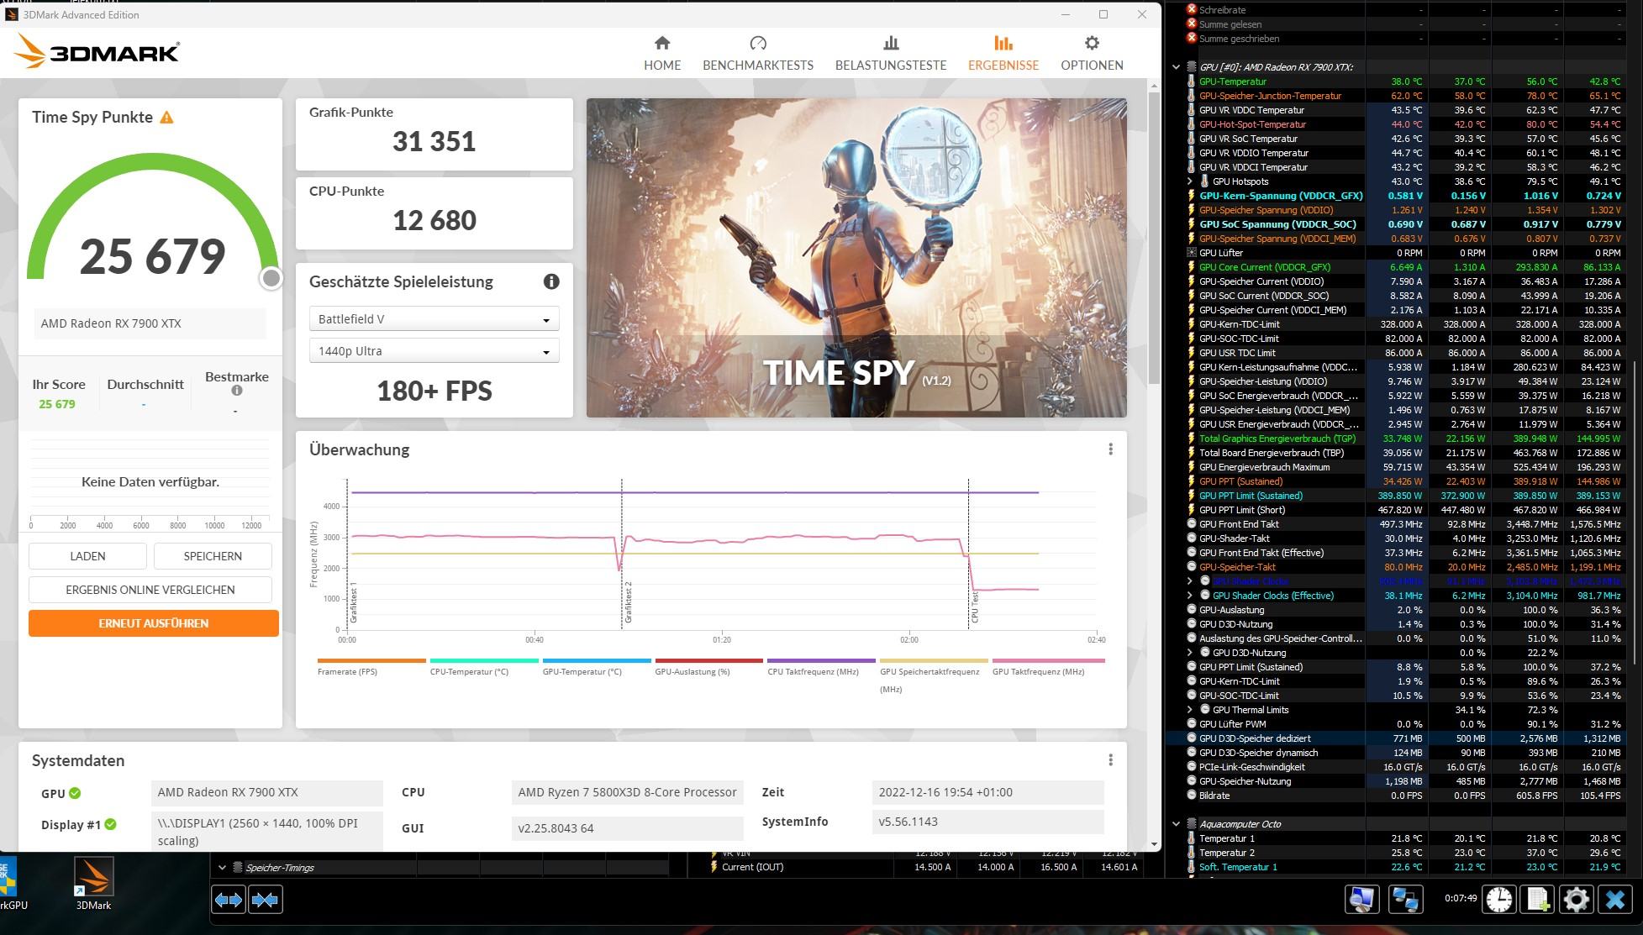The image size is (1643, 935).
Task: Click the 3DMark logo in the header
Action: click(x=97, y=53)
